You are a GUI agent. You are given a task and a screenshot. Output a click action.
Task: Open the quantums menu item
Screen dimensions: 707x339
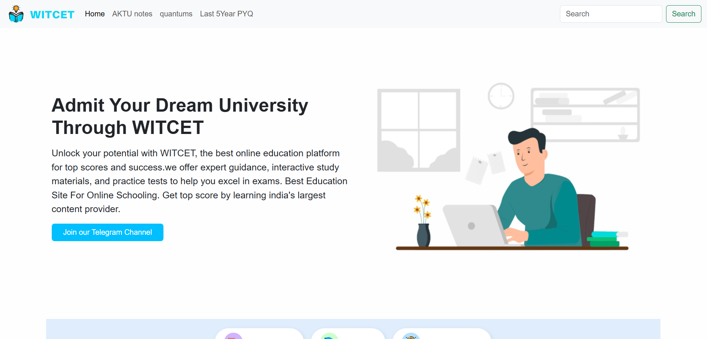pos(176,14)
